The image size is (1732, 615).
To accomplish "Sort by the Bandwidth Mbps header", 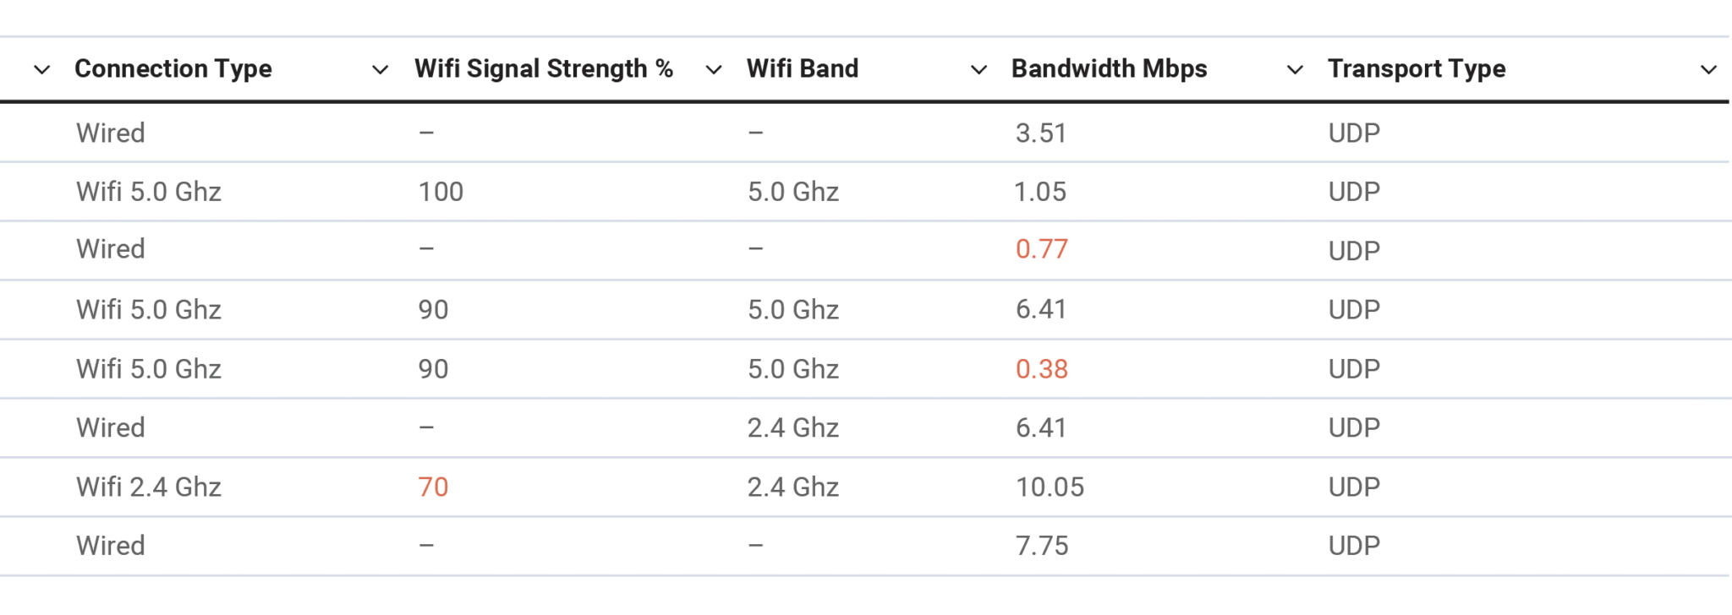I will tap(1110, 69).
